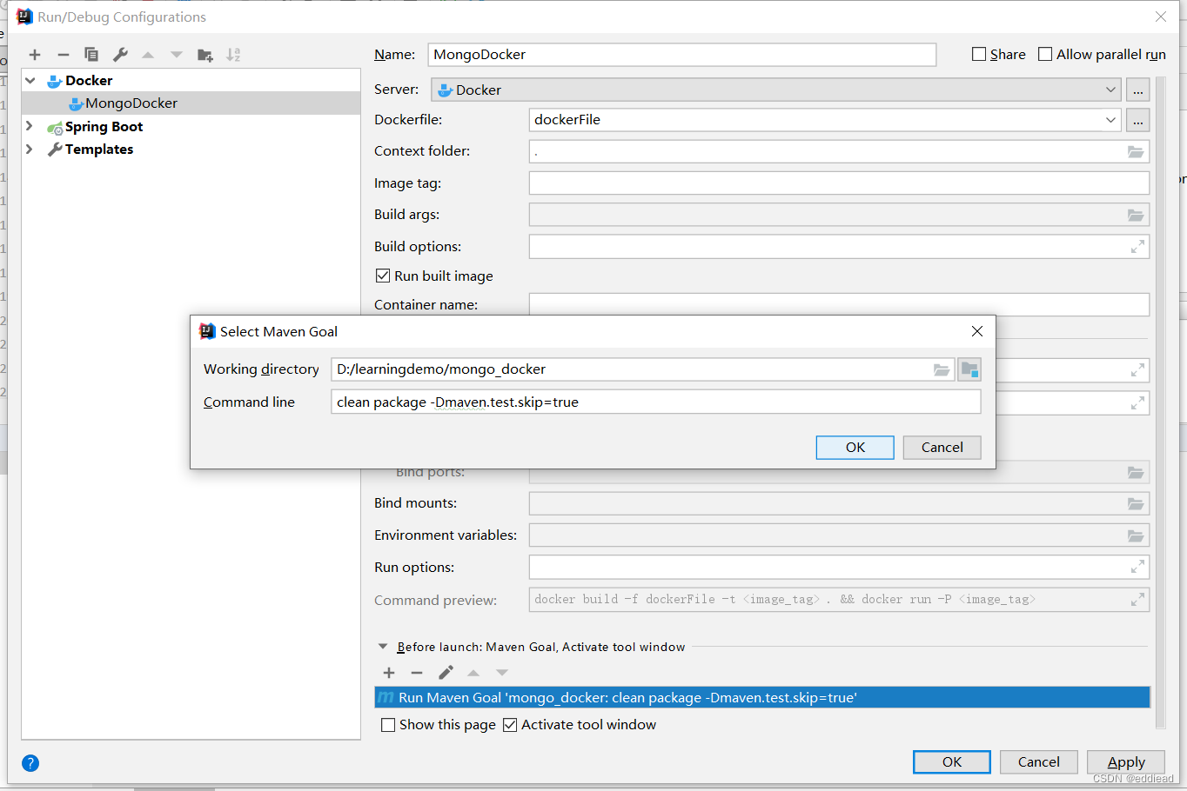Open Bind ports editor icon
1187x791 pixels.
[x=1136, y=473]
